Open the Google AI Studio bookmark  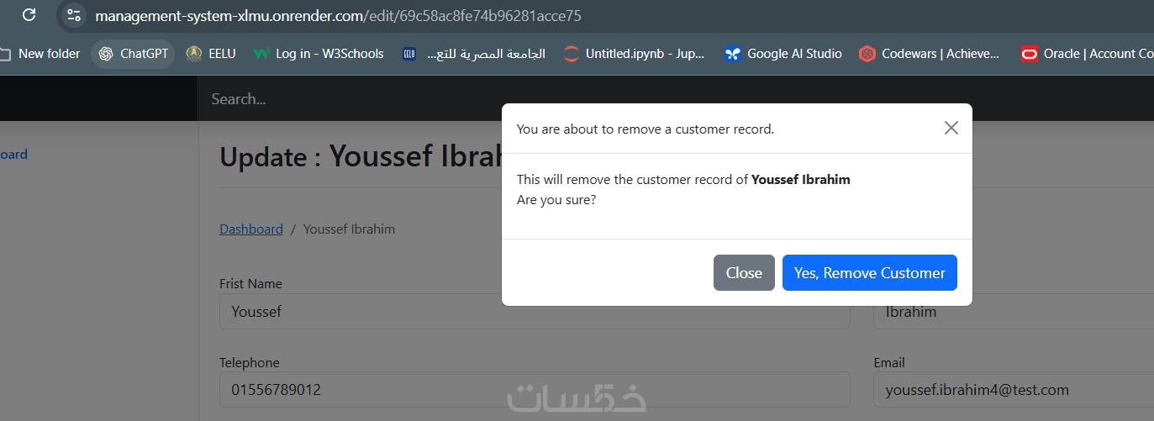(783, 54)
